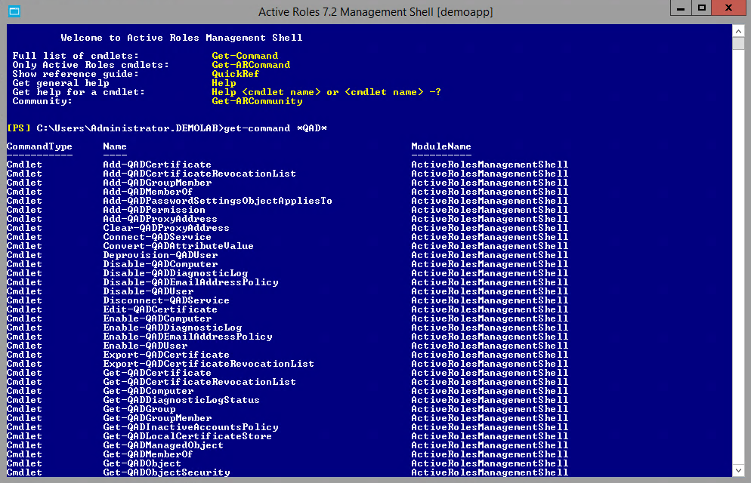Click the ModuleName column header
Screen dimensions: 751x483
point(441,147)
